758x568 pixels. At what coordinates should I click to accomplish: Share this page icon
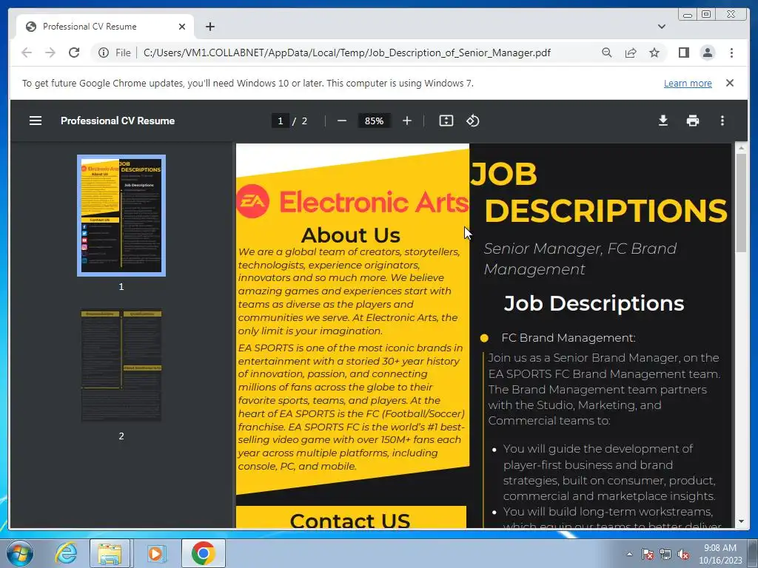[631, 53]
